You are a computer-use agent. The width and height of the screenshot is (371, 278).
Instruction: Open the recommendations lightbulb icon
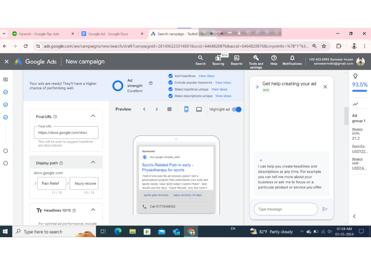coord(355,76)
